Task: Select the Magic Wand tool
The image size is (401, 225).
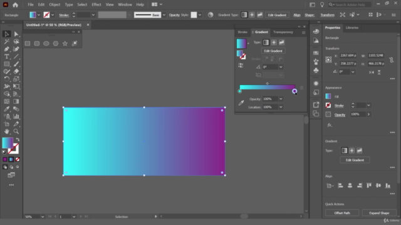Action: 7,42
